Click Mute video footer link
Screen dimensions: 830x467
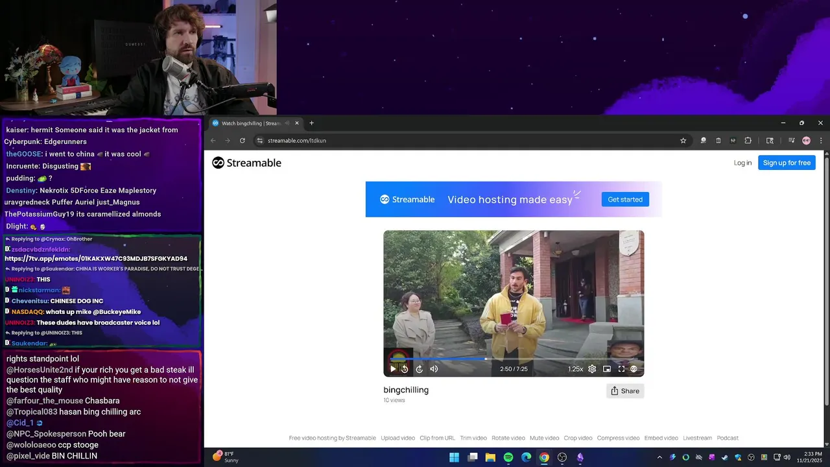coord(545,438)
